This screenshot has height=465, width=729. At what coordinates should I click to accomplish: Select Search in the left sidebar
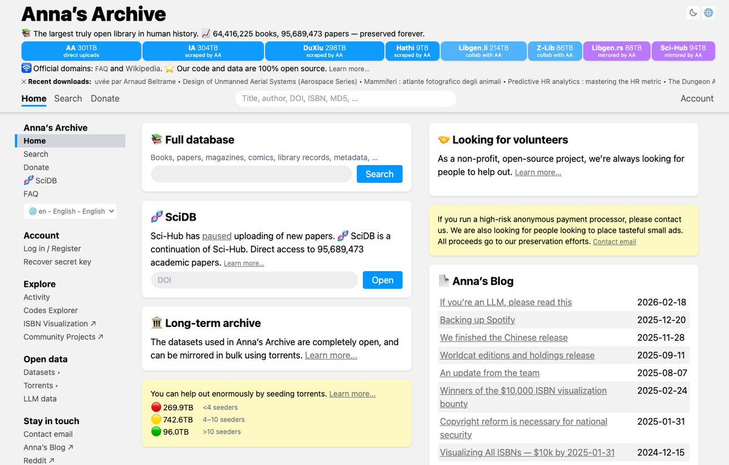(x=36, y=154)
